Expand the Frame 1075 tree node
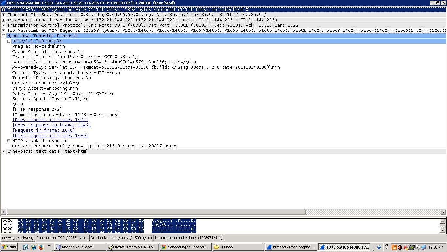Screen dimensions: 447x252 [x=3, y=10]
